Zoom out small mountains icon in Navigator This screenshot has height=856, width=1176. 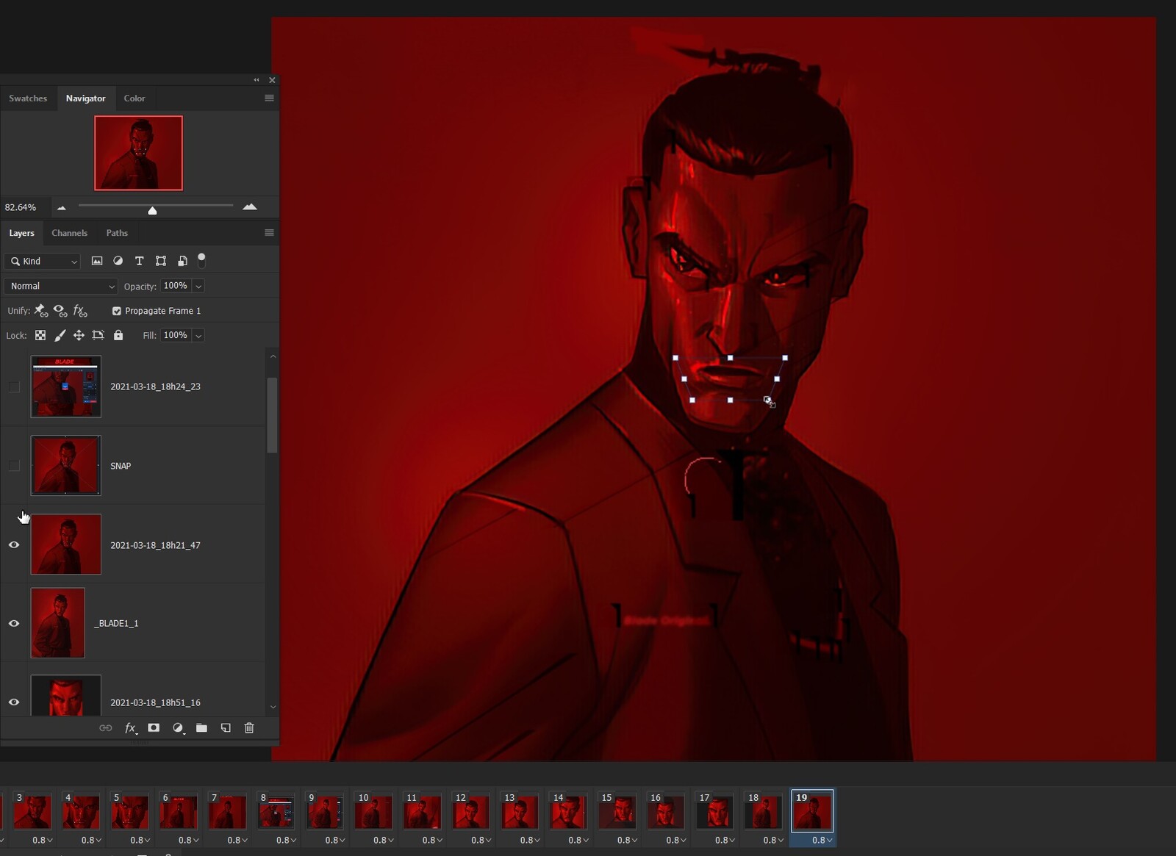point(62,208)
